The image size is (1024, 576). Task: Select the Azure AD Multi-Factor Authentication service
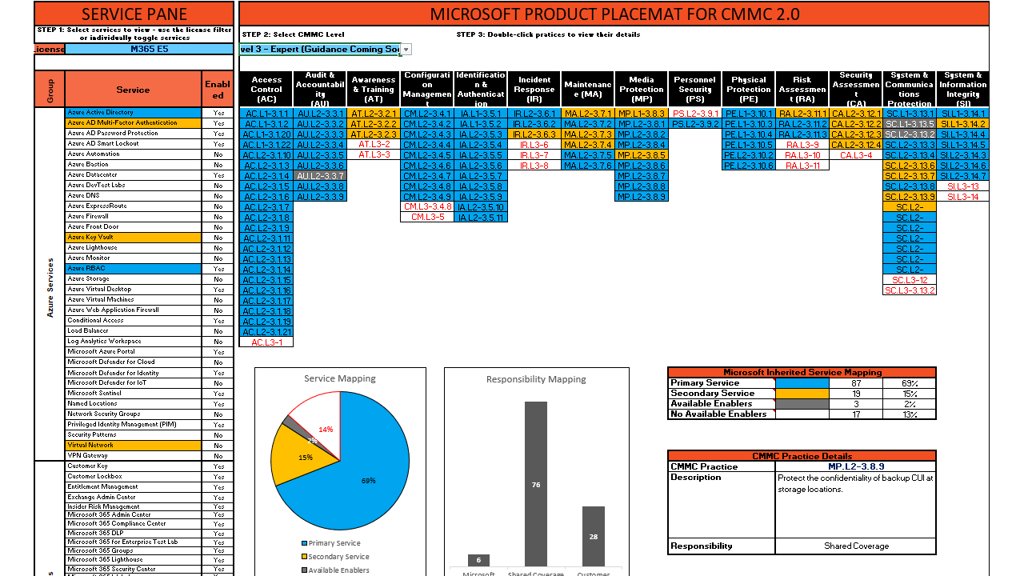[134, 123]
